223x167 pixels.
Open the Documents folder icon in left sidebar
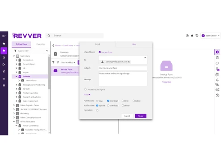pos(4,51)
